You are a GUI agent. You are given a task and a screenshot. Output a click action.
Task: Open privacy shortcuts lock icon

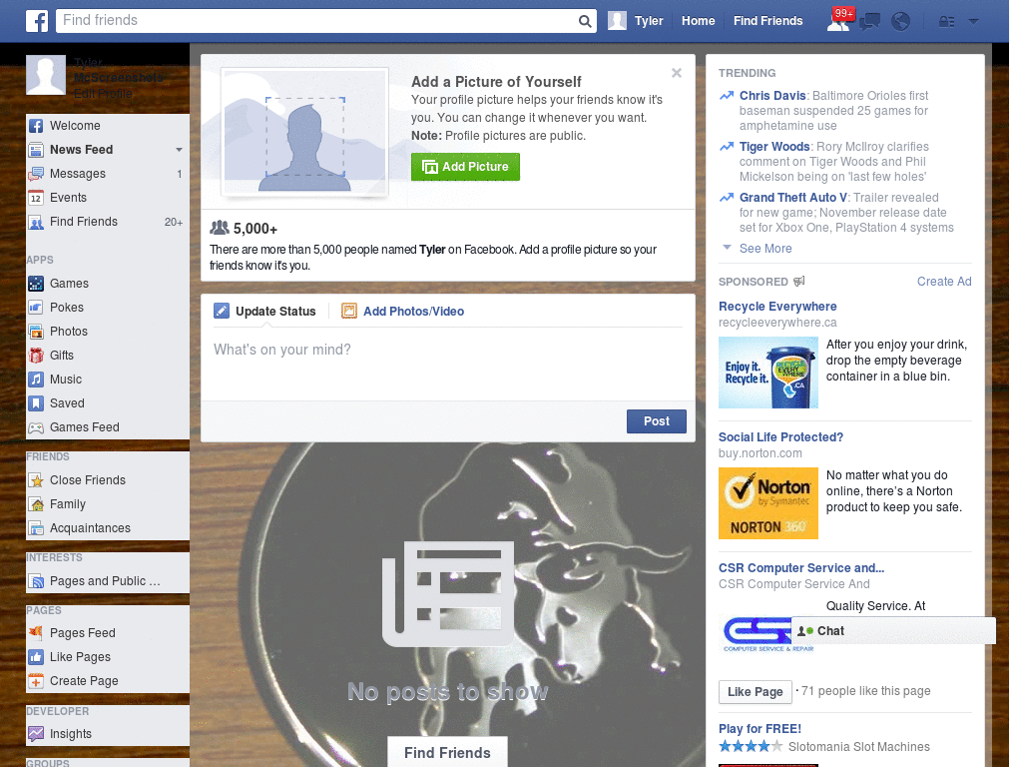946,22
